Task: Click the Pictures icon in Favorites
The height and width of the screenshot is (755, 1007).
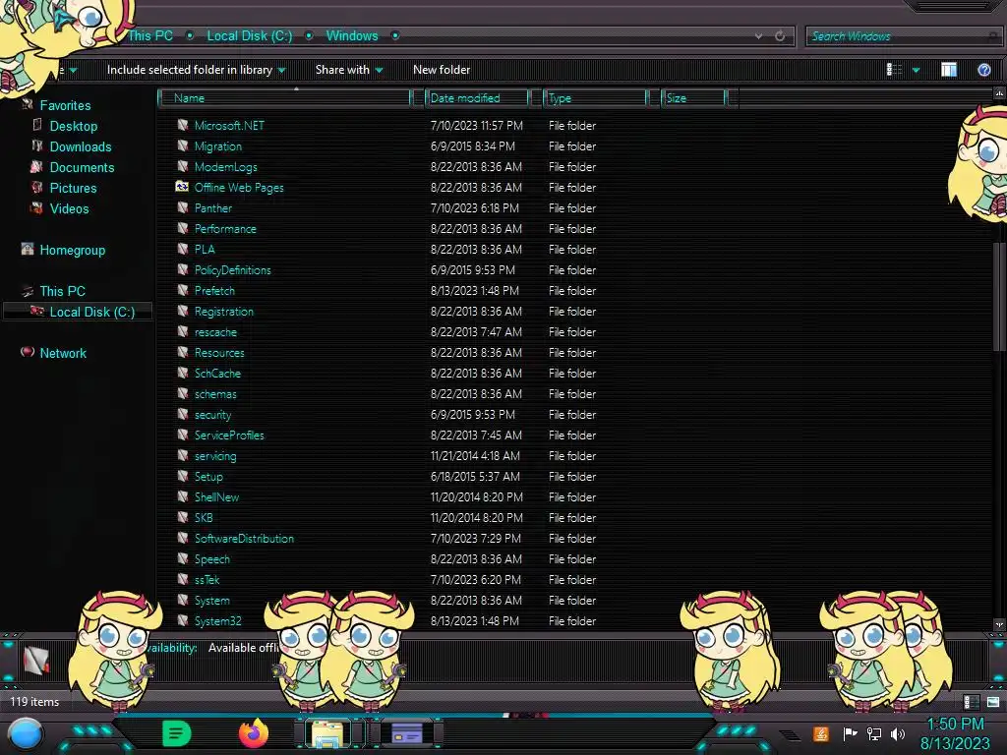Action: [37, 188]
